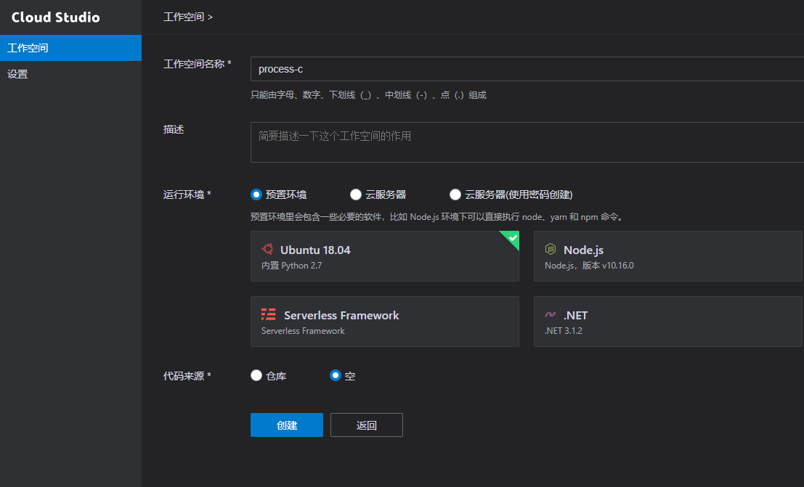Select the Node.js v10.16.0 environment card
This screenshot has height=487, width=804.
[667, 256]
